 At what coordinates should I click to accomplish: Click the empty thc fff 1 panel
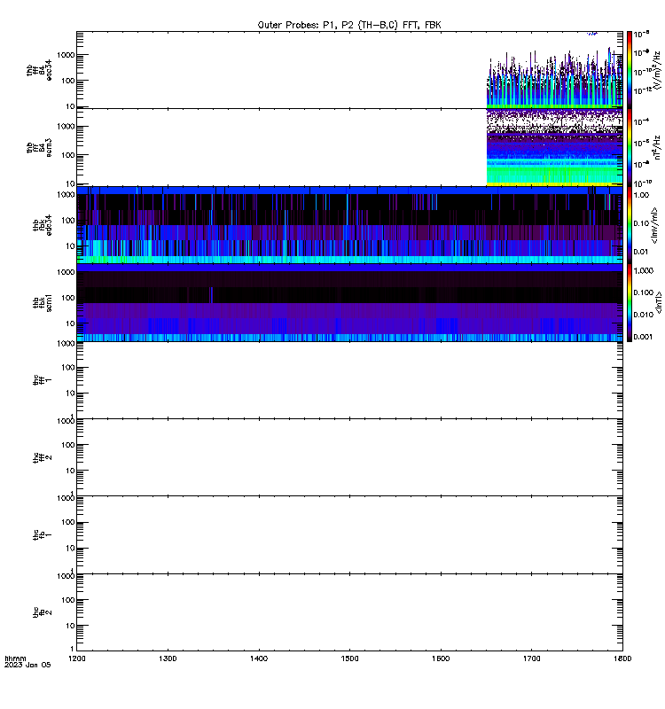(349, 380)
